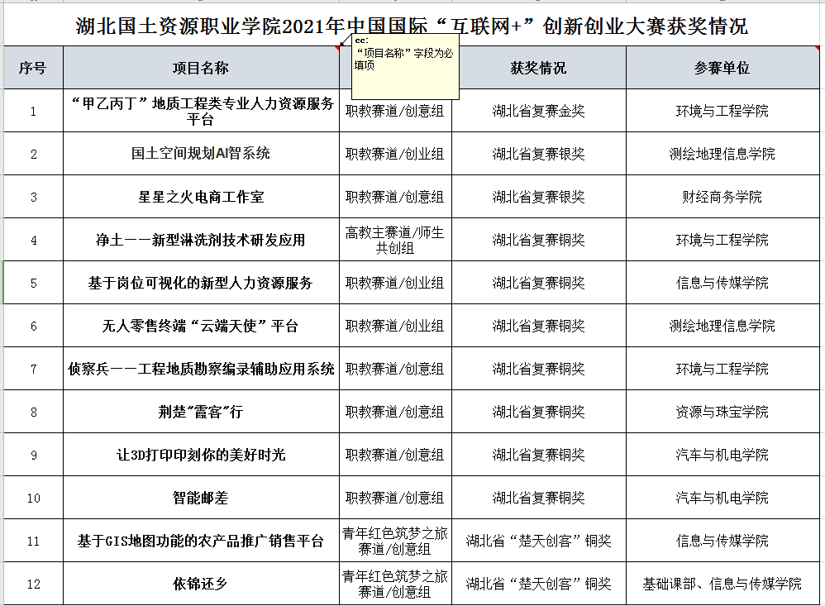Select project cell 基于岗位可视化的新型人力资源服务
The width and height of the screenshot is (825, 606).
pos(201,283)
